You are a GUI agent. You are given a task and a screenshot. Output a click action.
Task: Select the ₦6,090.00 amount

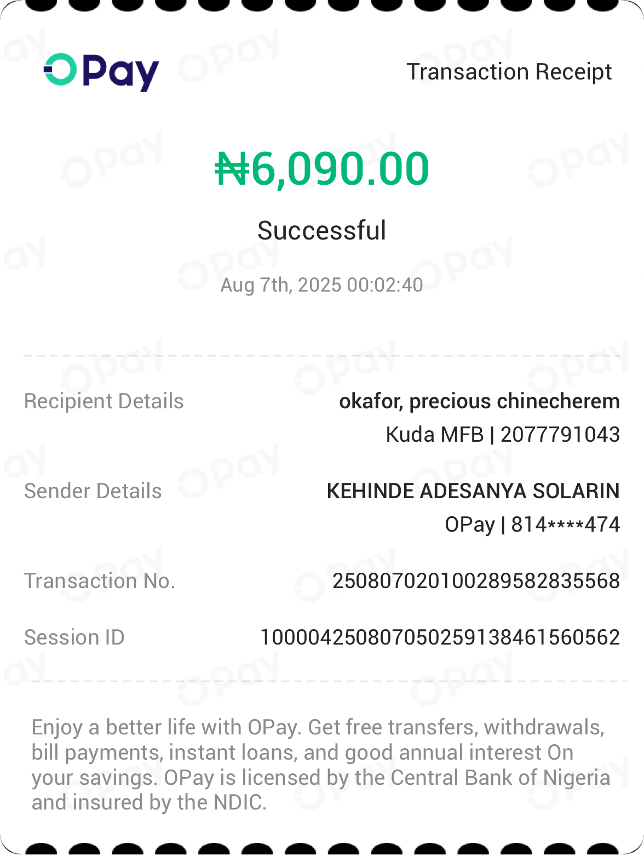tap(322, 169)
